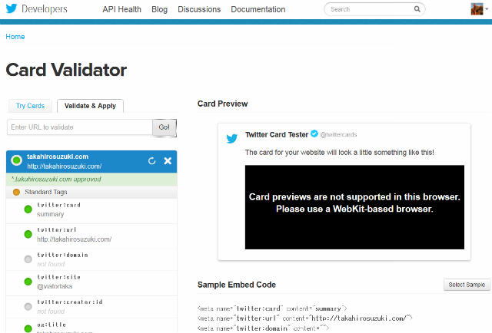Click takahirosuzuki.com approved notice
This screenshot has height=333, width=492.
tap(91, 180)
